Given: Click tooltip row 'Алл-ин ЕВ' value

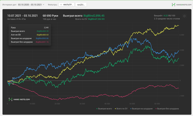Looking at the screenshot, I should click(42, 35).
